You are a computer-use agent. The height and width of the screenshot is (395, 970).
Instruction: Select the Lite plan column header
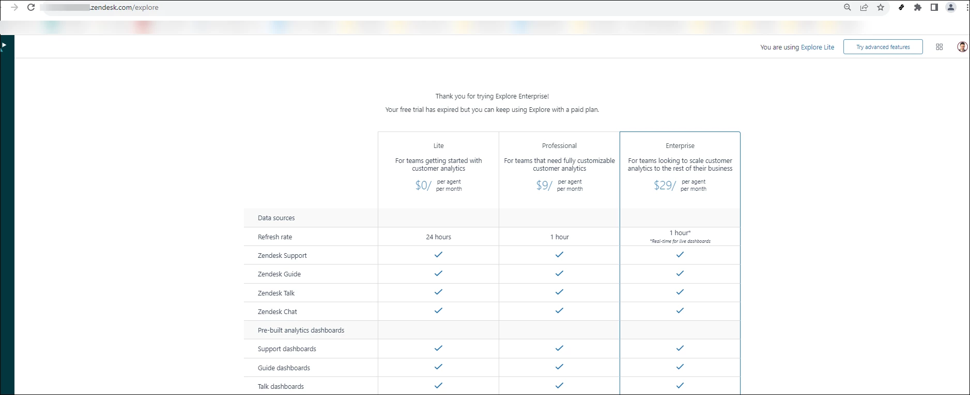click(x=438, y=146)
